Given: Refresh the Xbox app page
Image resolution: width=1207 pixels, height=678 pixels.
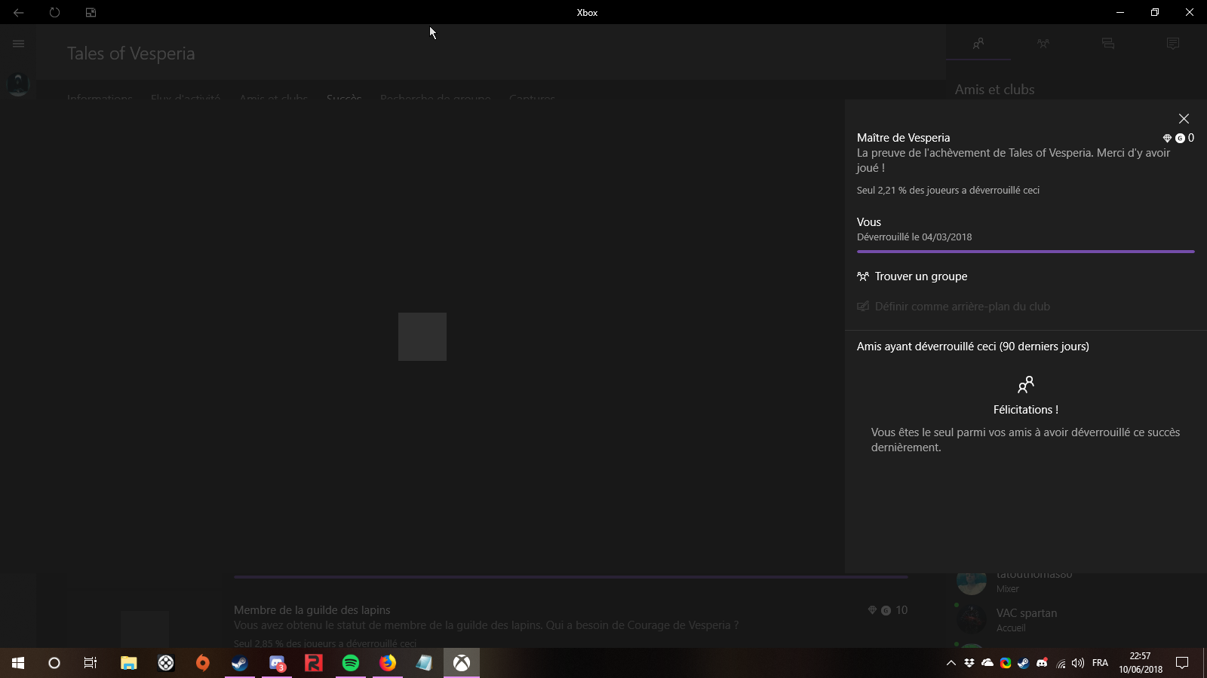Looking at the screenshot, I should [x=54, y=13].
